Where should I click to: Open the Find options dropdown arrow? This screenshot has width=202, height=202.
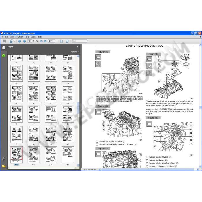coord(88,41)
